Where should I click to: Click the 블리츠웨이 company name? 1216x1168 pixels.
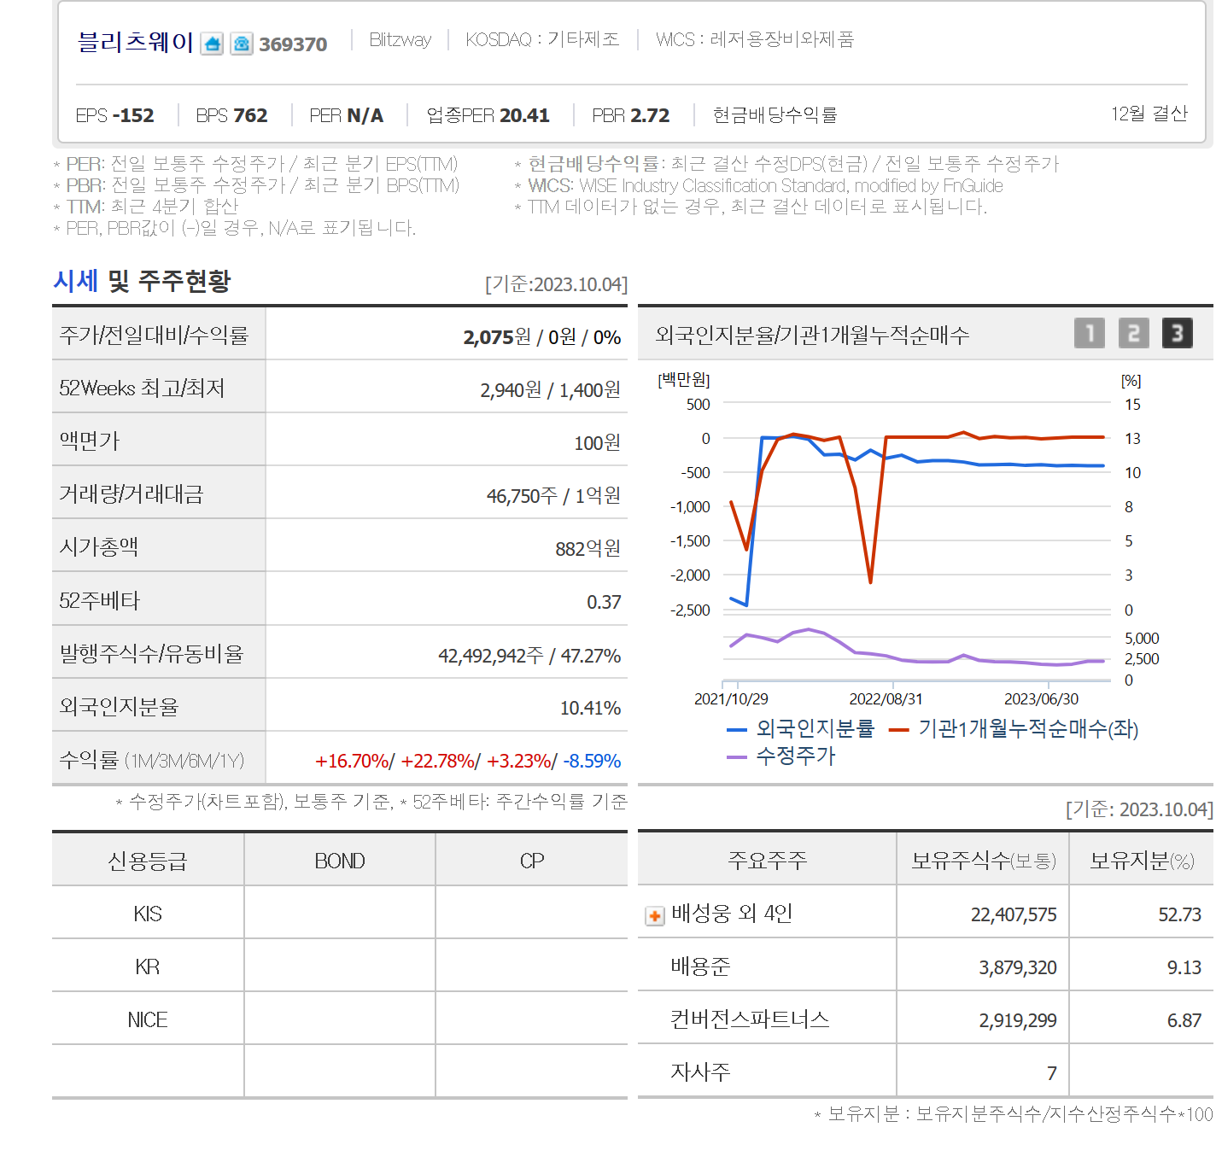coord(136,42)
